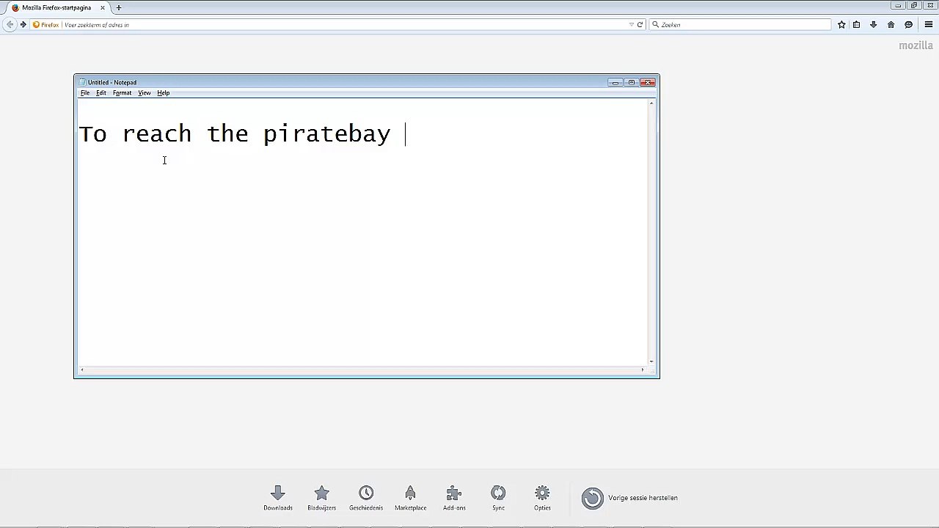Minimize the Notepad window
This screenshot has width=939, height=528.
615,82
